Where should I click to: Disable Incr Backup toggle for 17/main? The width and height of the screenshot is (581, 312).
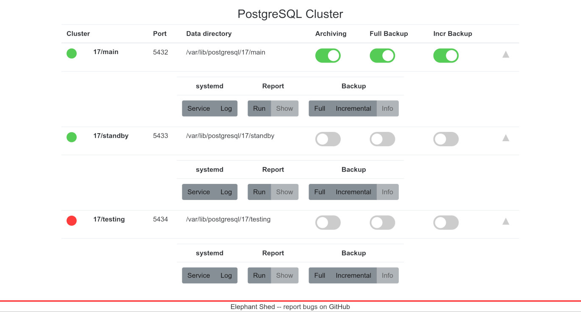[446, 56]
